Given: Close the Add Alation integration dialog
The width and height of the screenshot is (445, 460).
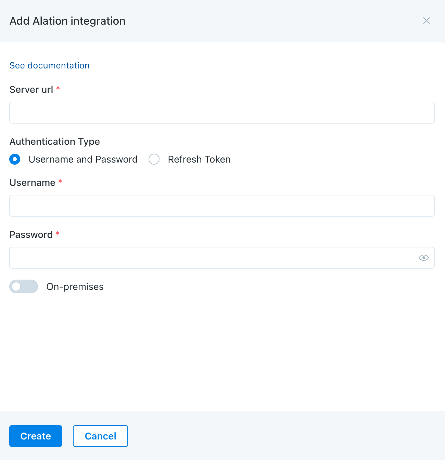Looking at the screenshot, I should tap(426, 21).
